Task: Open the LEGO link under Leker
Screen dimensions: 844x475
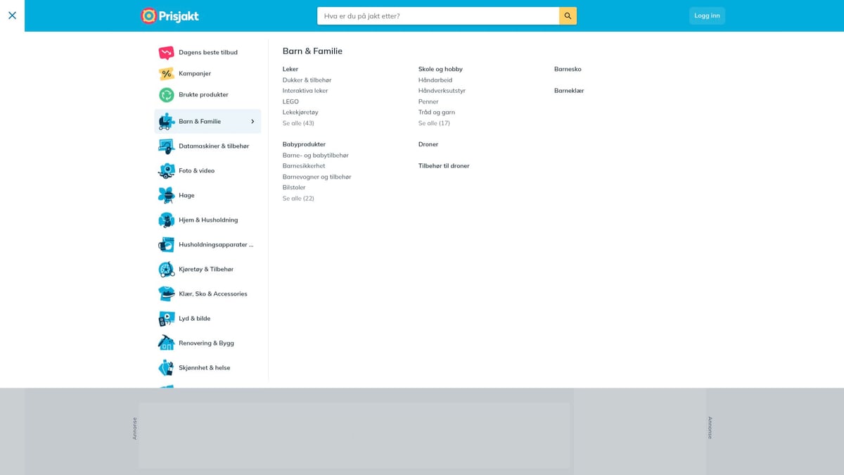Action: pyautogui.click(x=290, y=101)
